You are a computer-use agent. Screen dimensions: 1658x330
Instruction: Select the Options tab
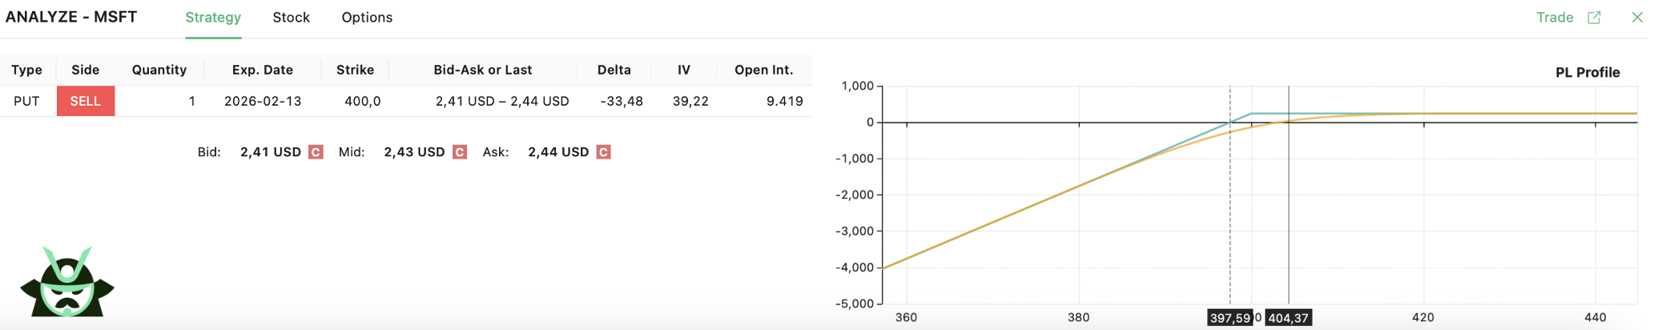point(367,18)
